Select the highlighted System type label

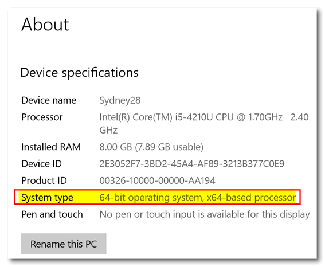pyautogui.click(x=47, y=198)
